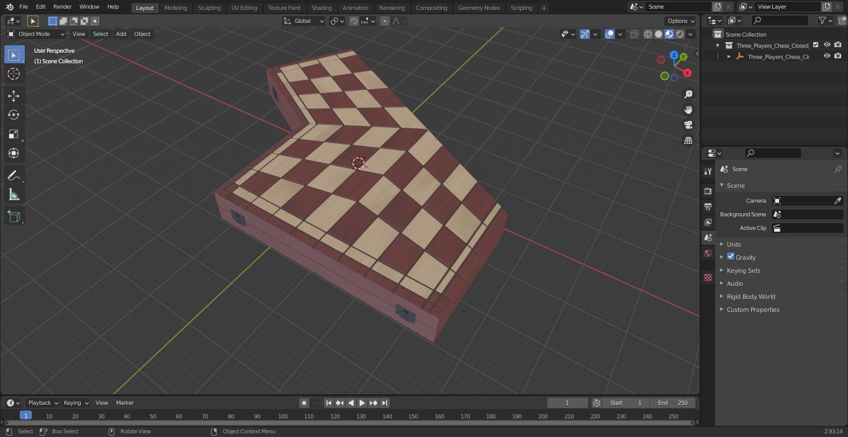848x437 pixels.
Task: Open the World properties tab
Action: (708, 253)
